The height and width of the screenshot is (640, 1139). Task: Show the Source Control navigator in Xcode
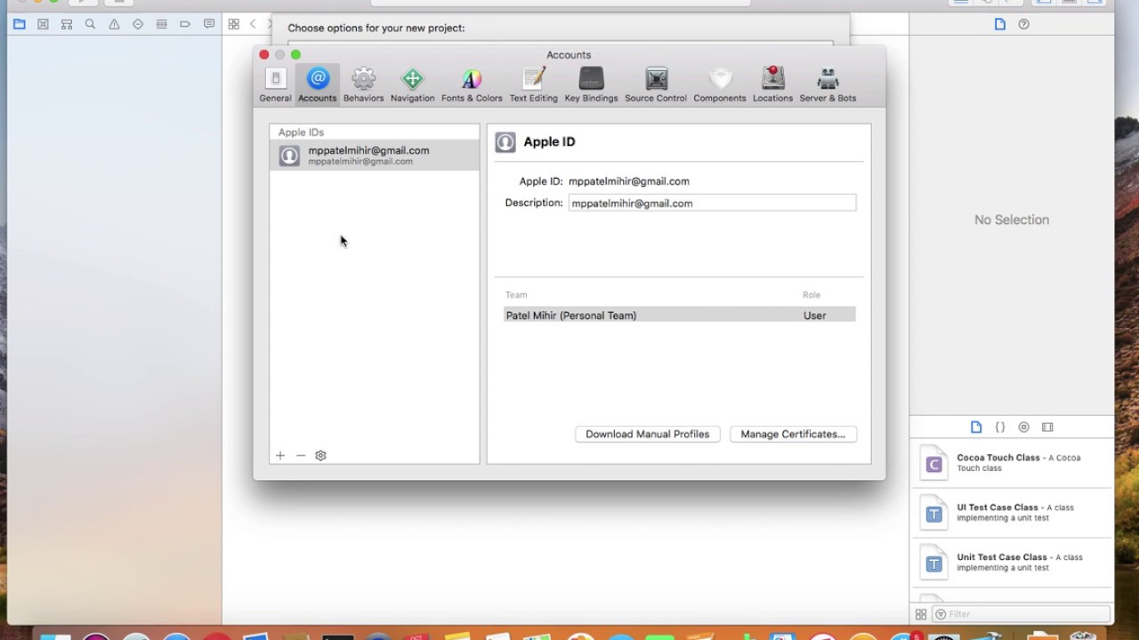(x=43, y=24)
